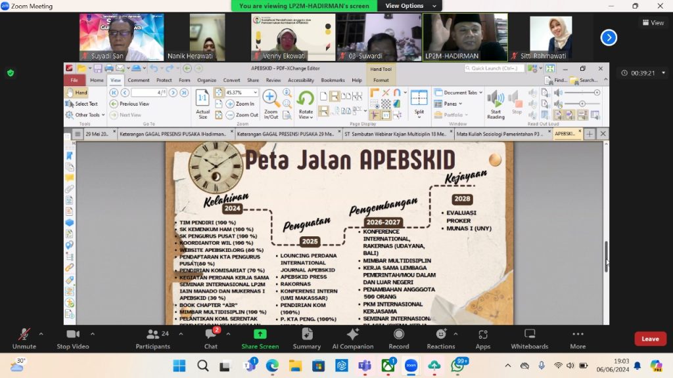Viewport: 673px width, 378px height.
Task: Click the Zoom Out button
Action: [242, 115]
